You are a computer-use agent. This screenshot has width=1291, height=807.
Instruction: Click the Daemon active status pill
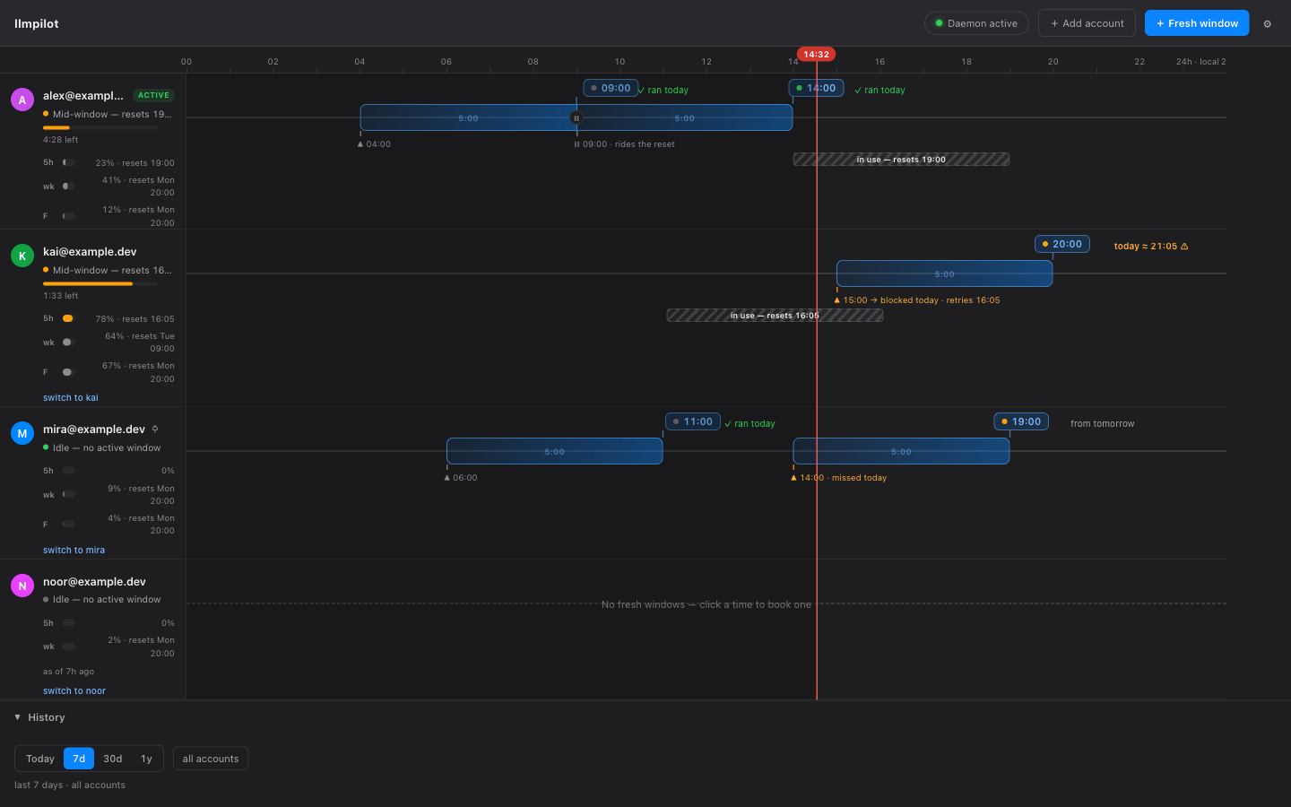coord(976,23)
